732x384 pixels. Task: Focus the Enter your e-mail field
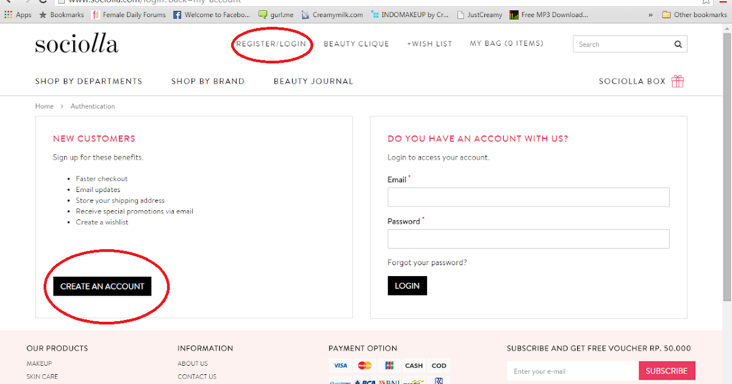(573, 371)
